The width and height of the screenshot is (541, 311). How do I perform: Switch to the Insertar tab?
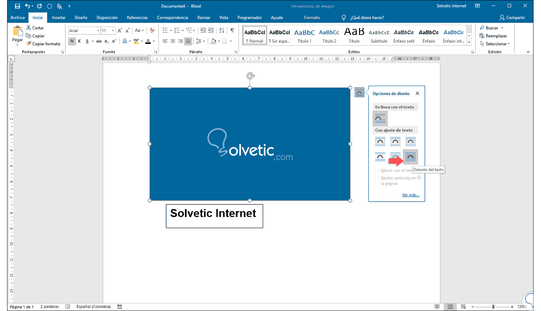pos(59,17)
